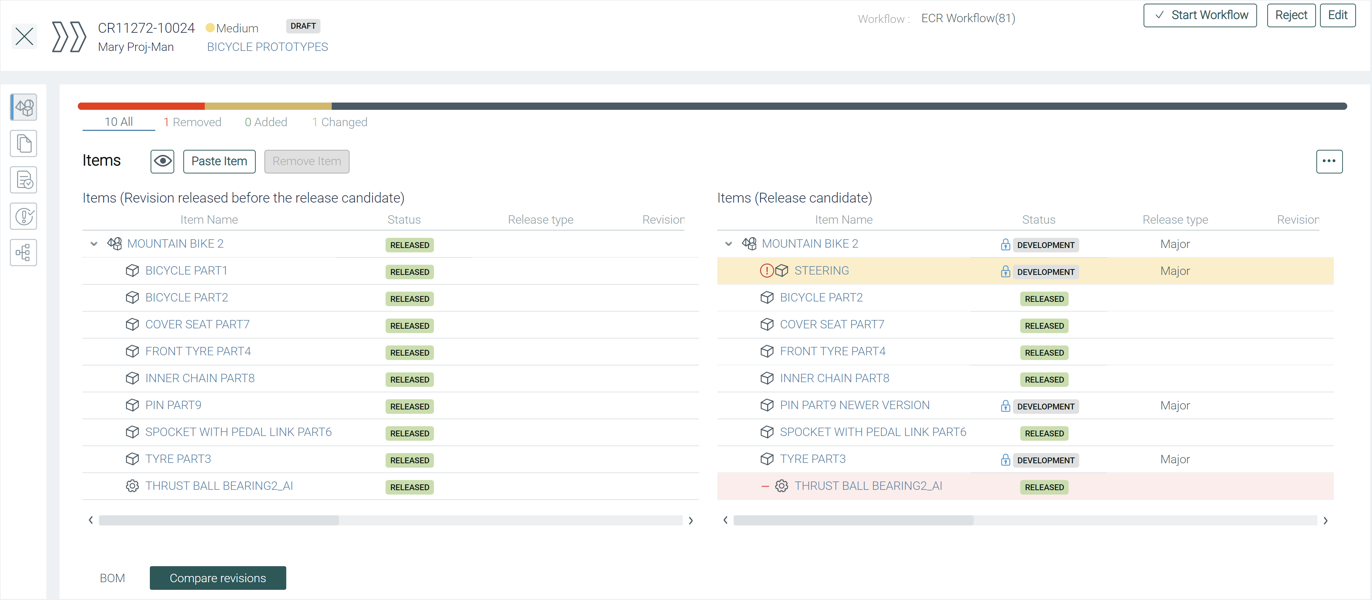Image resolution: width=1372 pixels, height=600 pixels.
Task: Open the documents sidebar icon
Action: [24, 144]
